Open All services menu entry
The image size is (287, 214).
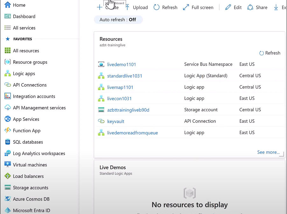click(x=24, y=28)
